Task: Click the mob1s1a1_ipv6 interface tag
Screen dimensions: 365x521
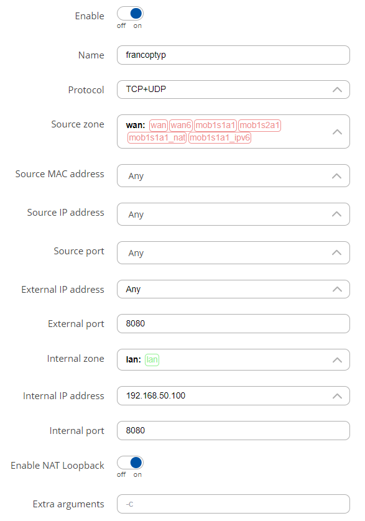Action: pyautogui.click(x=219, y=137)
